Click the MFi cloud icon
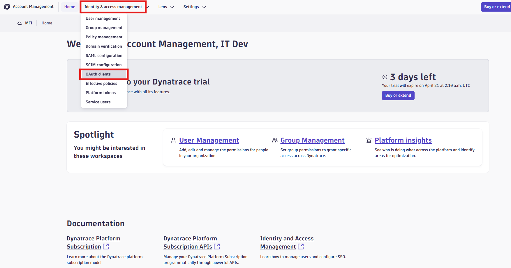Viewport: 511px width, 268px height. click(20, 23)
